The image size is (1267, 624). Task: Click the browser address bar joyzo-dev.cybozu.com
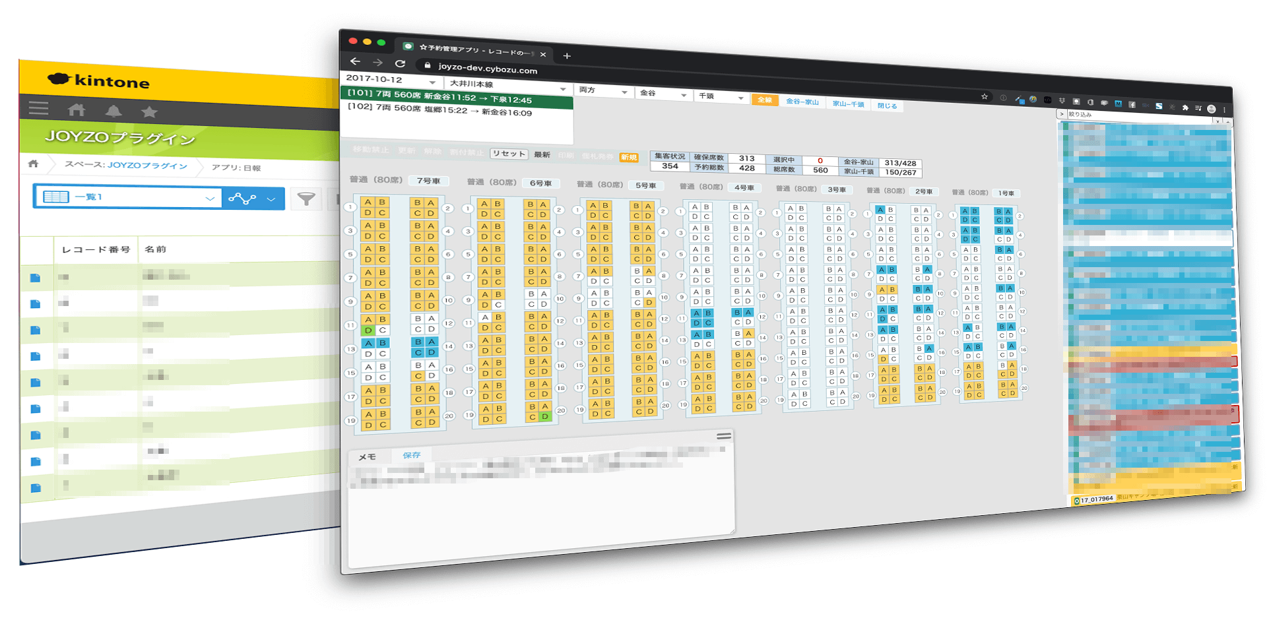pos(488,68)
